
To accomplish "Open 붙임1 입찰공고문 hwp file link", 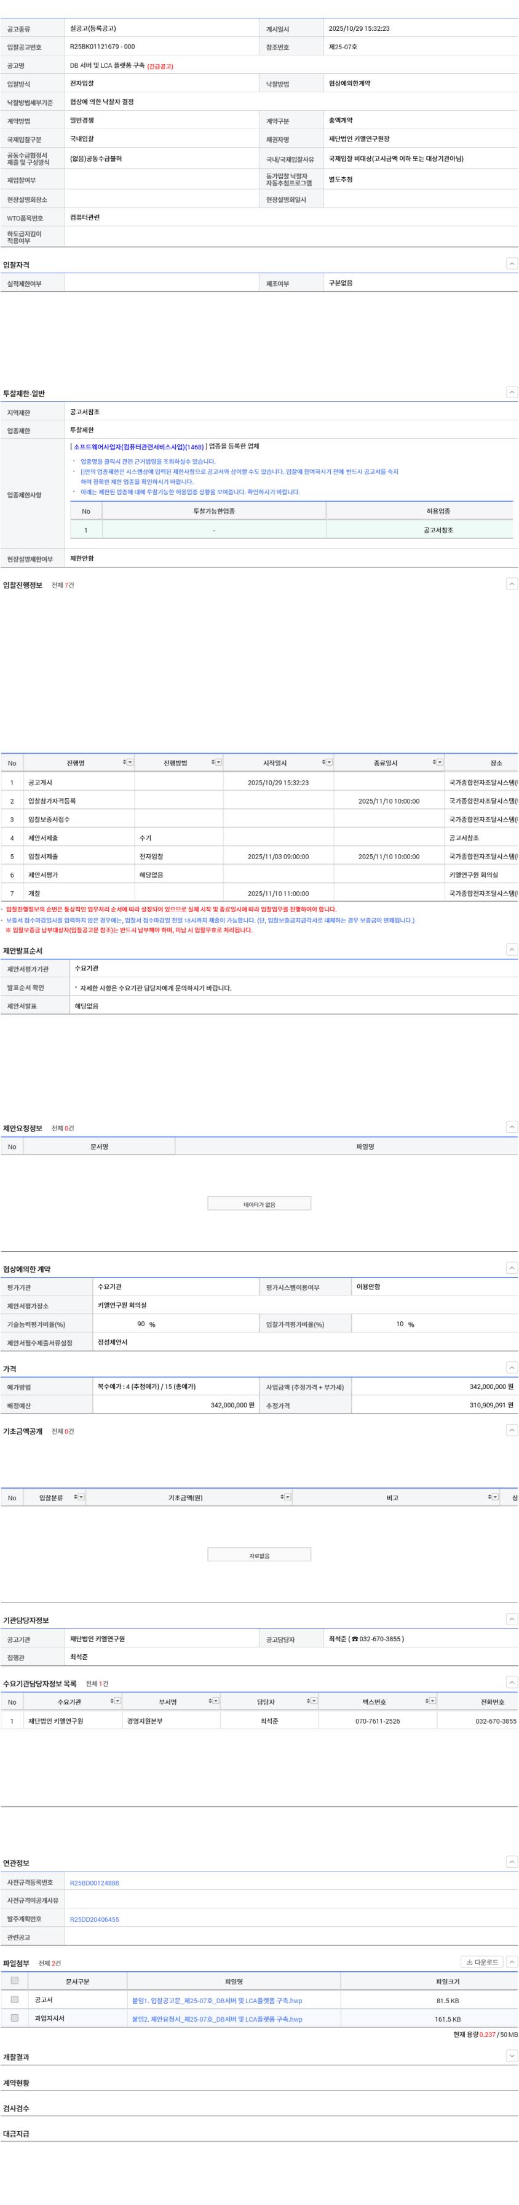I will [217, 2001].
